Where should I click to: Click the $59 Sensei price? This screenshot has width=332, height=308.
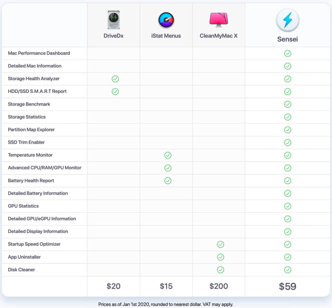click(x=287, y=286)
